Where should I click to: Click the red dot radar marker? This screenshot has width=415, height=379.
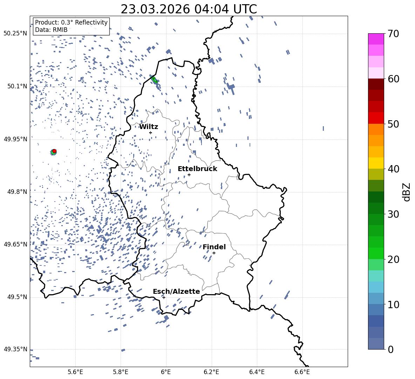click(x=54, y=151)
